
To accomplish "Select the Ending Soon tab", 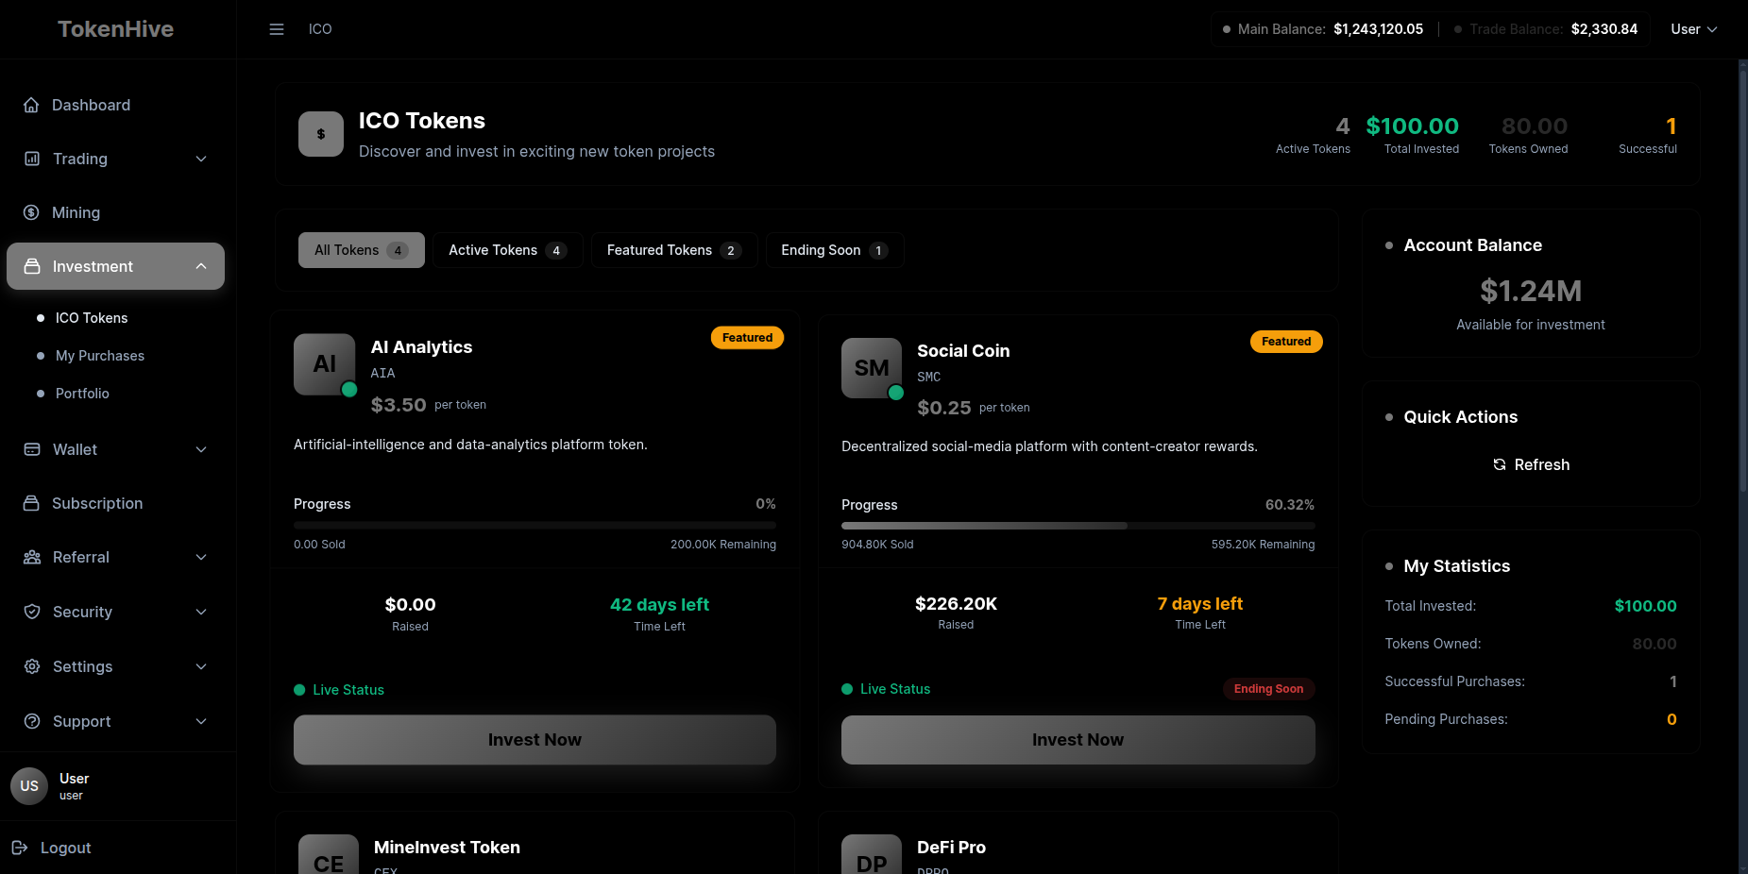I will click(x=834, y=250).
